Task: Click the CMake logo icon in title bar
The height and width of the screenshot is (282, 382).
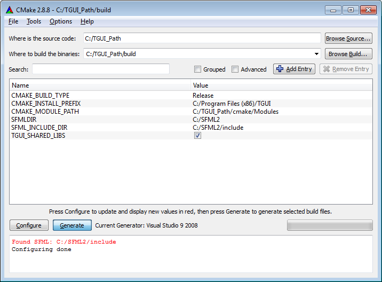Action: tap(10, 10)
